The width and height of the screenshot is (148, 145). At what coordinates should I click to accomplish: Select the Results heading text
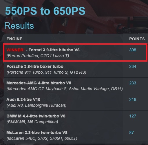point(19,26)
